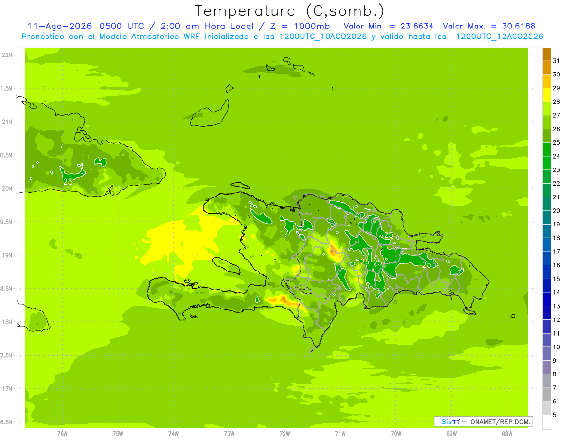The height and width of the screenshot is (440, 569).
Task: Click the "Temperatura (C,somb.)" map title
Action: (x=289, y=10)
